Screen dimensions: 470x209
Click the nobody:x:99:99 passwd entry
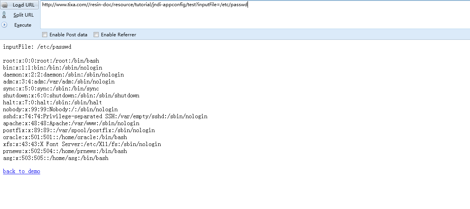[60, 109]
